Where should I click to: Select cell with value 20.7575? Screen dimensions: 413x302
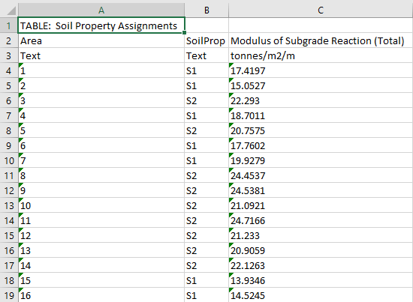coord(321,130)
